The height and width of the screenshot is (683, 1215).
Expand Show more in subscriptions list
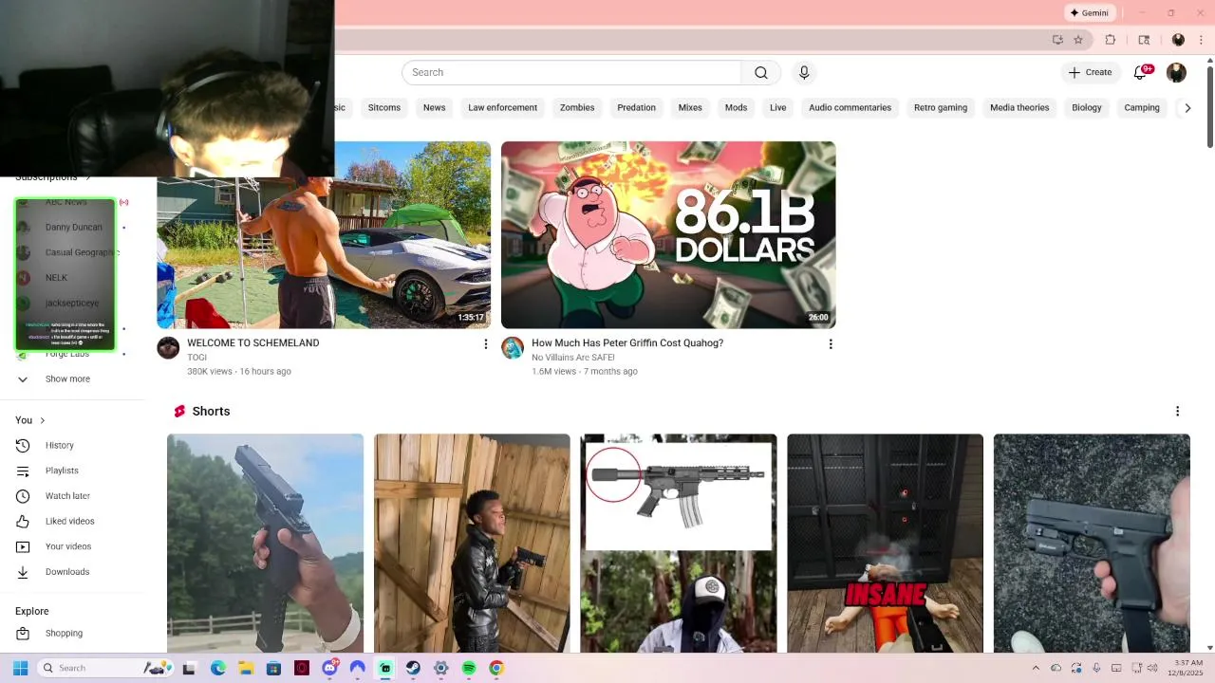click(x=66, y=378)
